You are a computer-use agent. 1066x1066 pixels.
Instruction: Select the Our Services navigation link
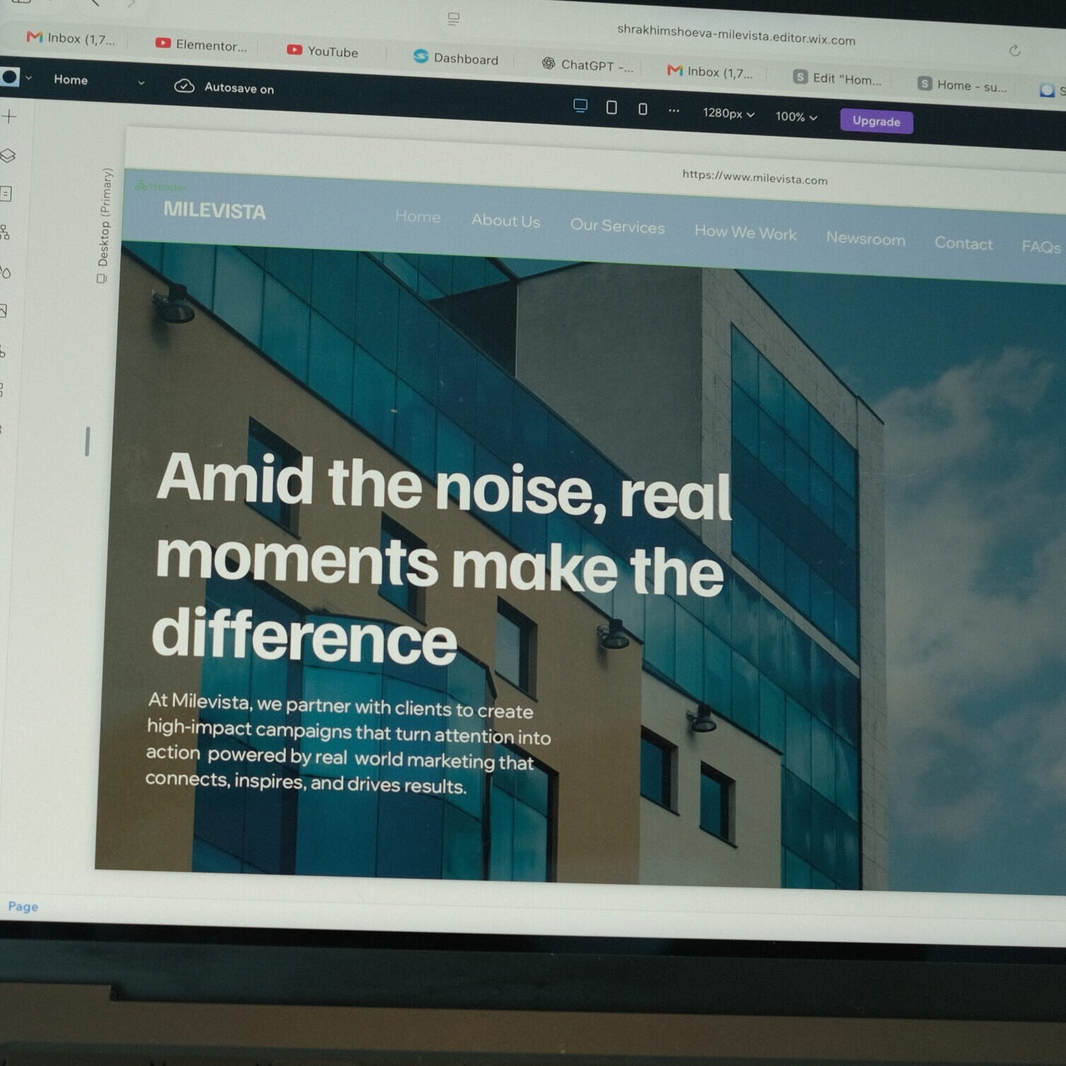point(617,226)
